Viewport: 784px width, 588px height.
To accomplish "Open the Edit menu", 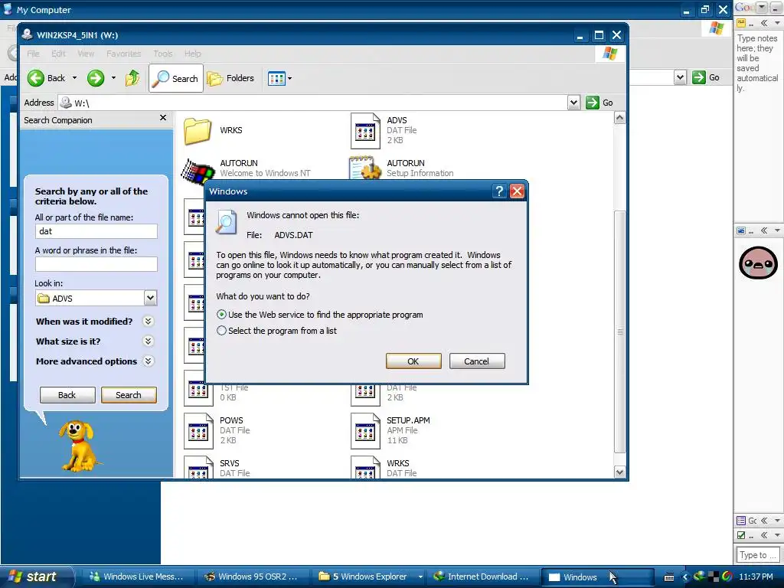I will (x=58, y=54).
